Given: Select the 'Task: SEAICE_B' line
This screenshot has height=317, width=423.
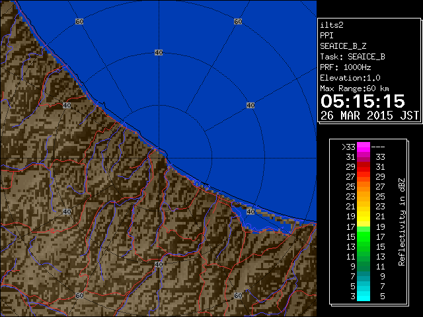Looking at the screenshot, I should pos(352,57).
